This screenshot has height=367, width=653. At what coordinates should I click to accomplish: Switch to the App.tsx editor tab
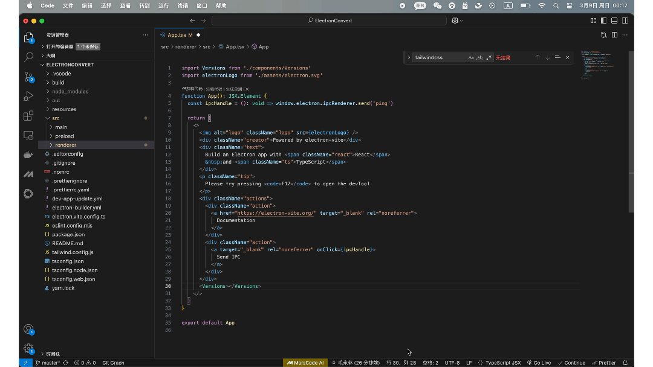coord(180,35)
